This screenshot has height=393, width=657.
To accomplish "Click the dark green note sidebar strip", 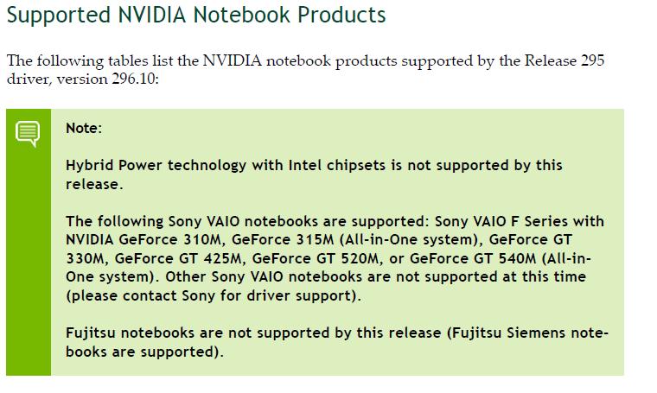I will pos(29,242).
